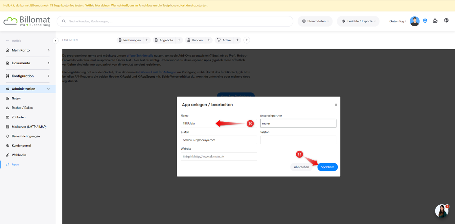
Task: Click the Abbrechen button
Action: tap(301, 167)
